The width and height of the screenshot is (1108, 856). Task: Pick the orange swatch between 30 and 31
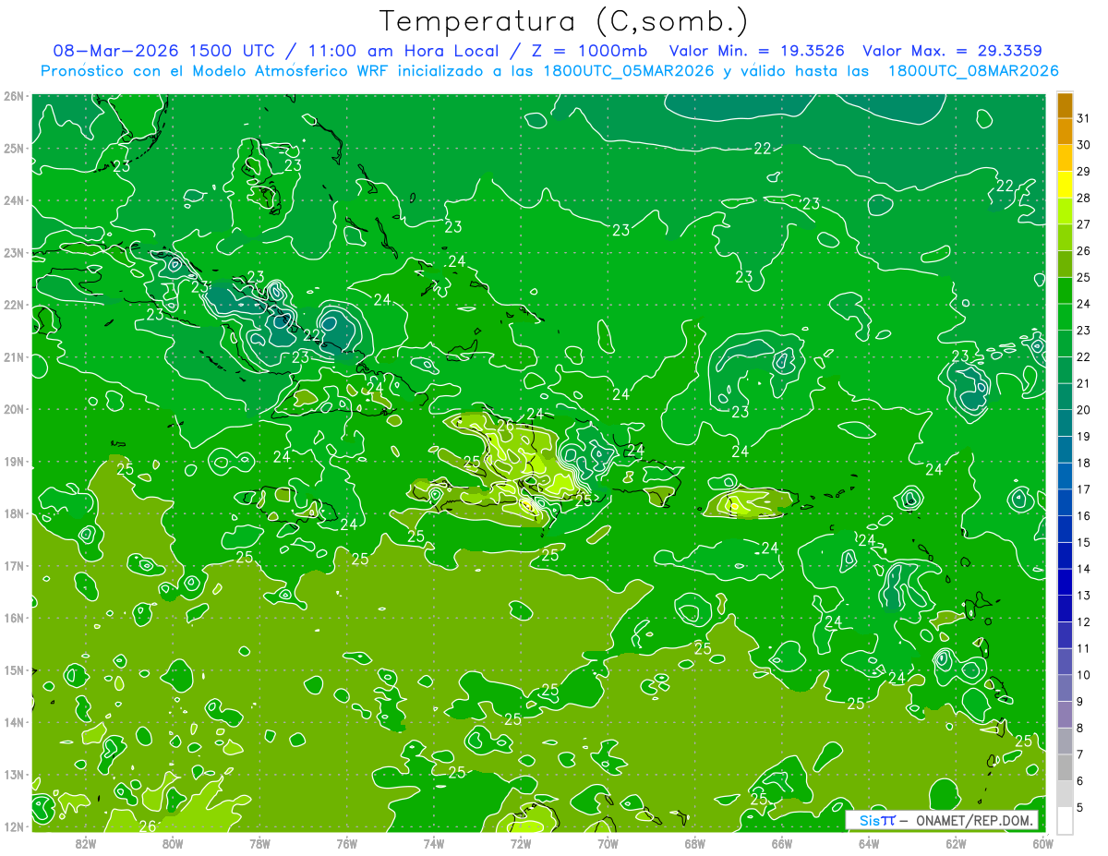coord(1066,132)
